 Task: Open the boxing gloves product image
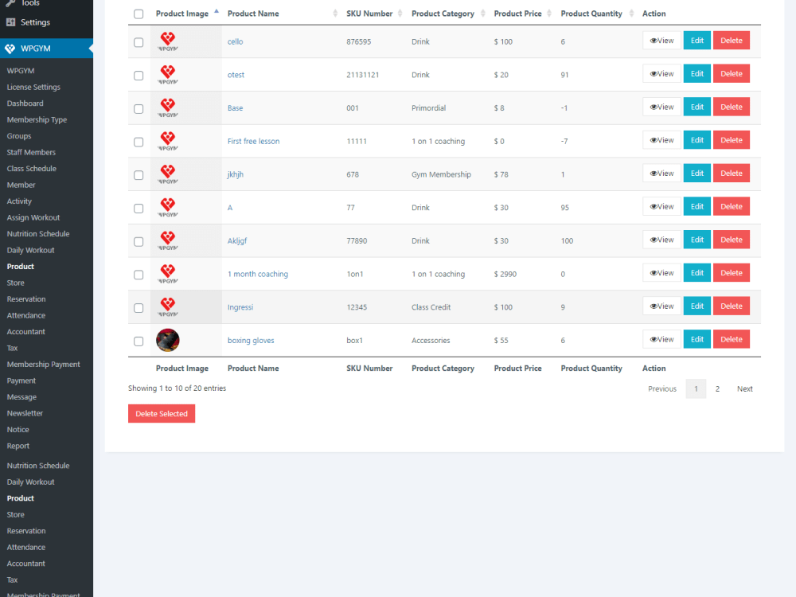tap(168, 340)
